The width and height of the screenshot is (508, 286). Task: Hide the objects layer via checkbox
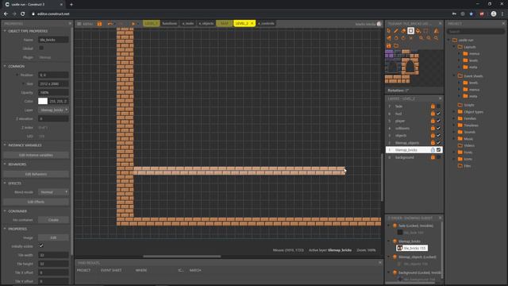(x=438, y=135)
